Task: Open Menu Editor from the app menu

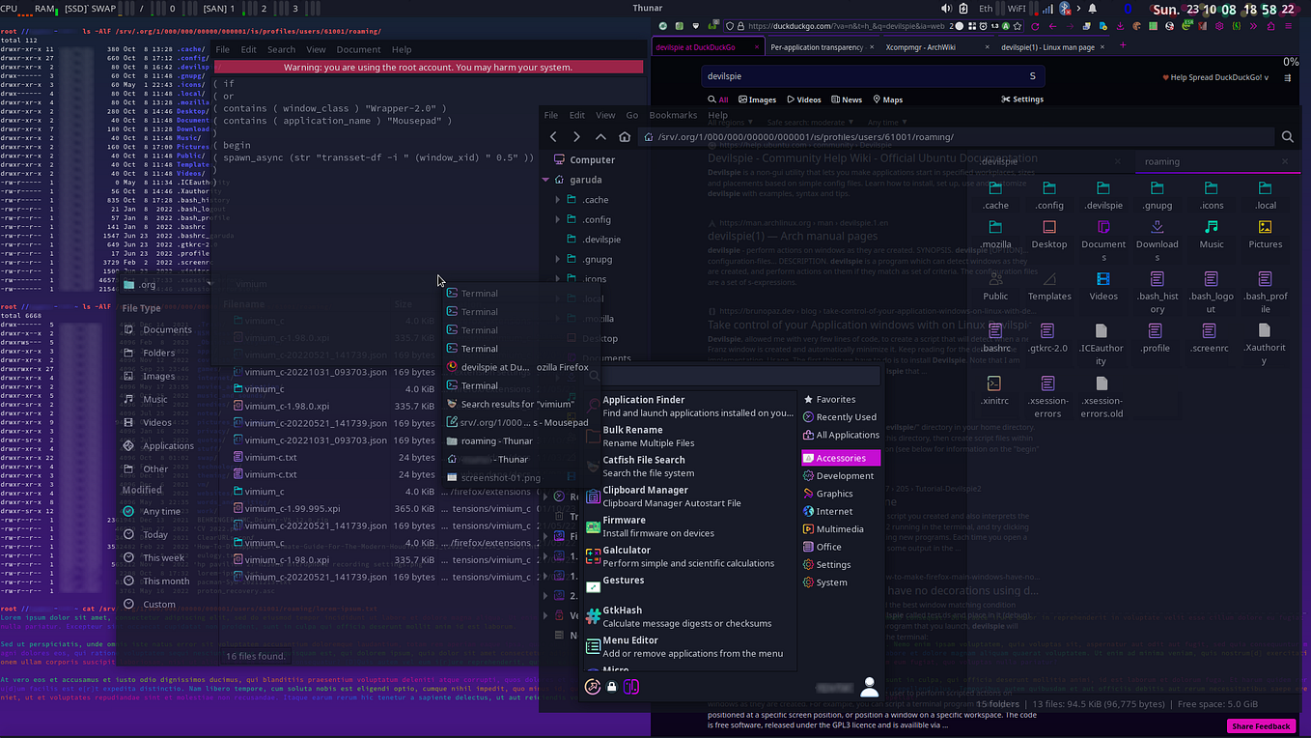Action: click(x=690, y=646)
